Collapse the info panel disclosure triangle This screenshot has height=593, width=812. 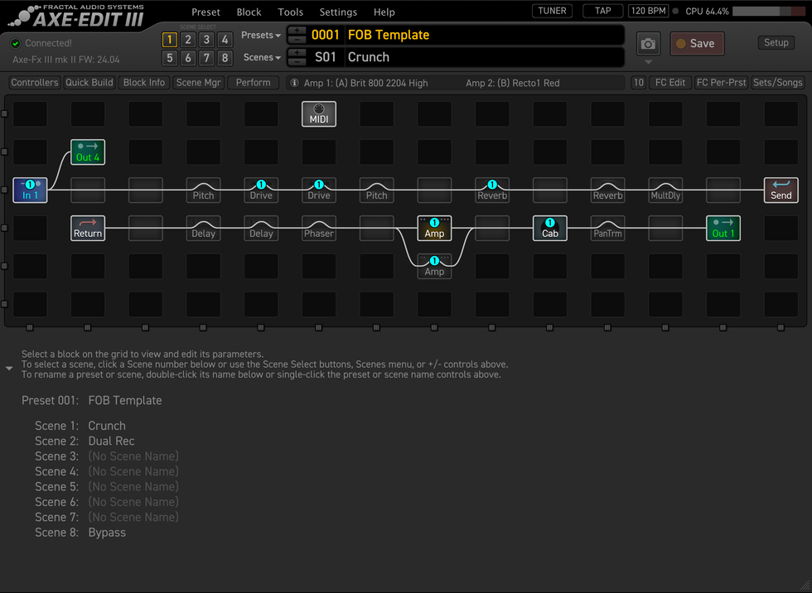(x=9, y=369)
